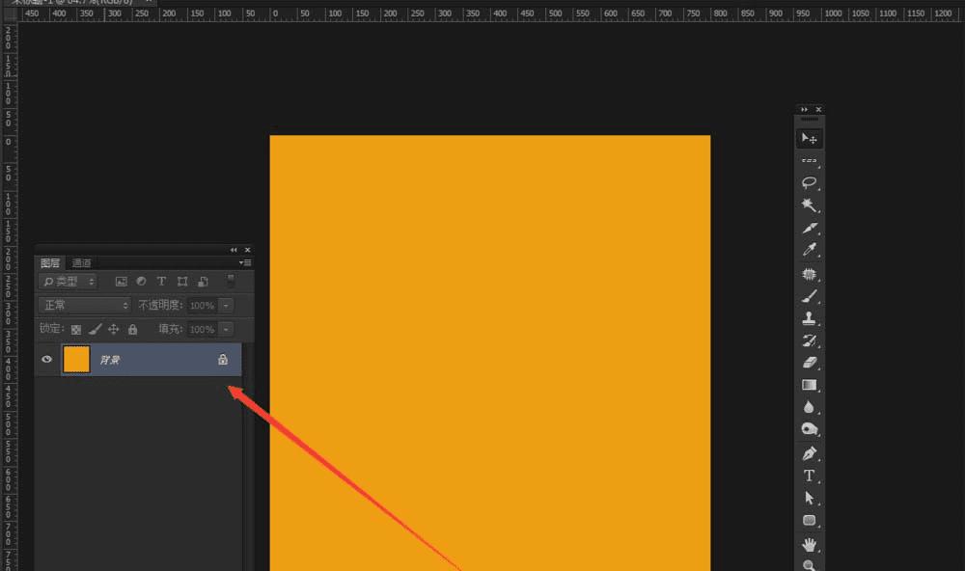Screen dimensions: 965x571
Task: Select the Magic Wand tool
Action: (809, 205)
